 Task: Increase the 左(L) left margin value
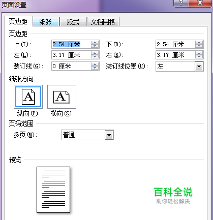coord(95,53)
